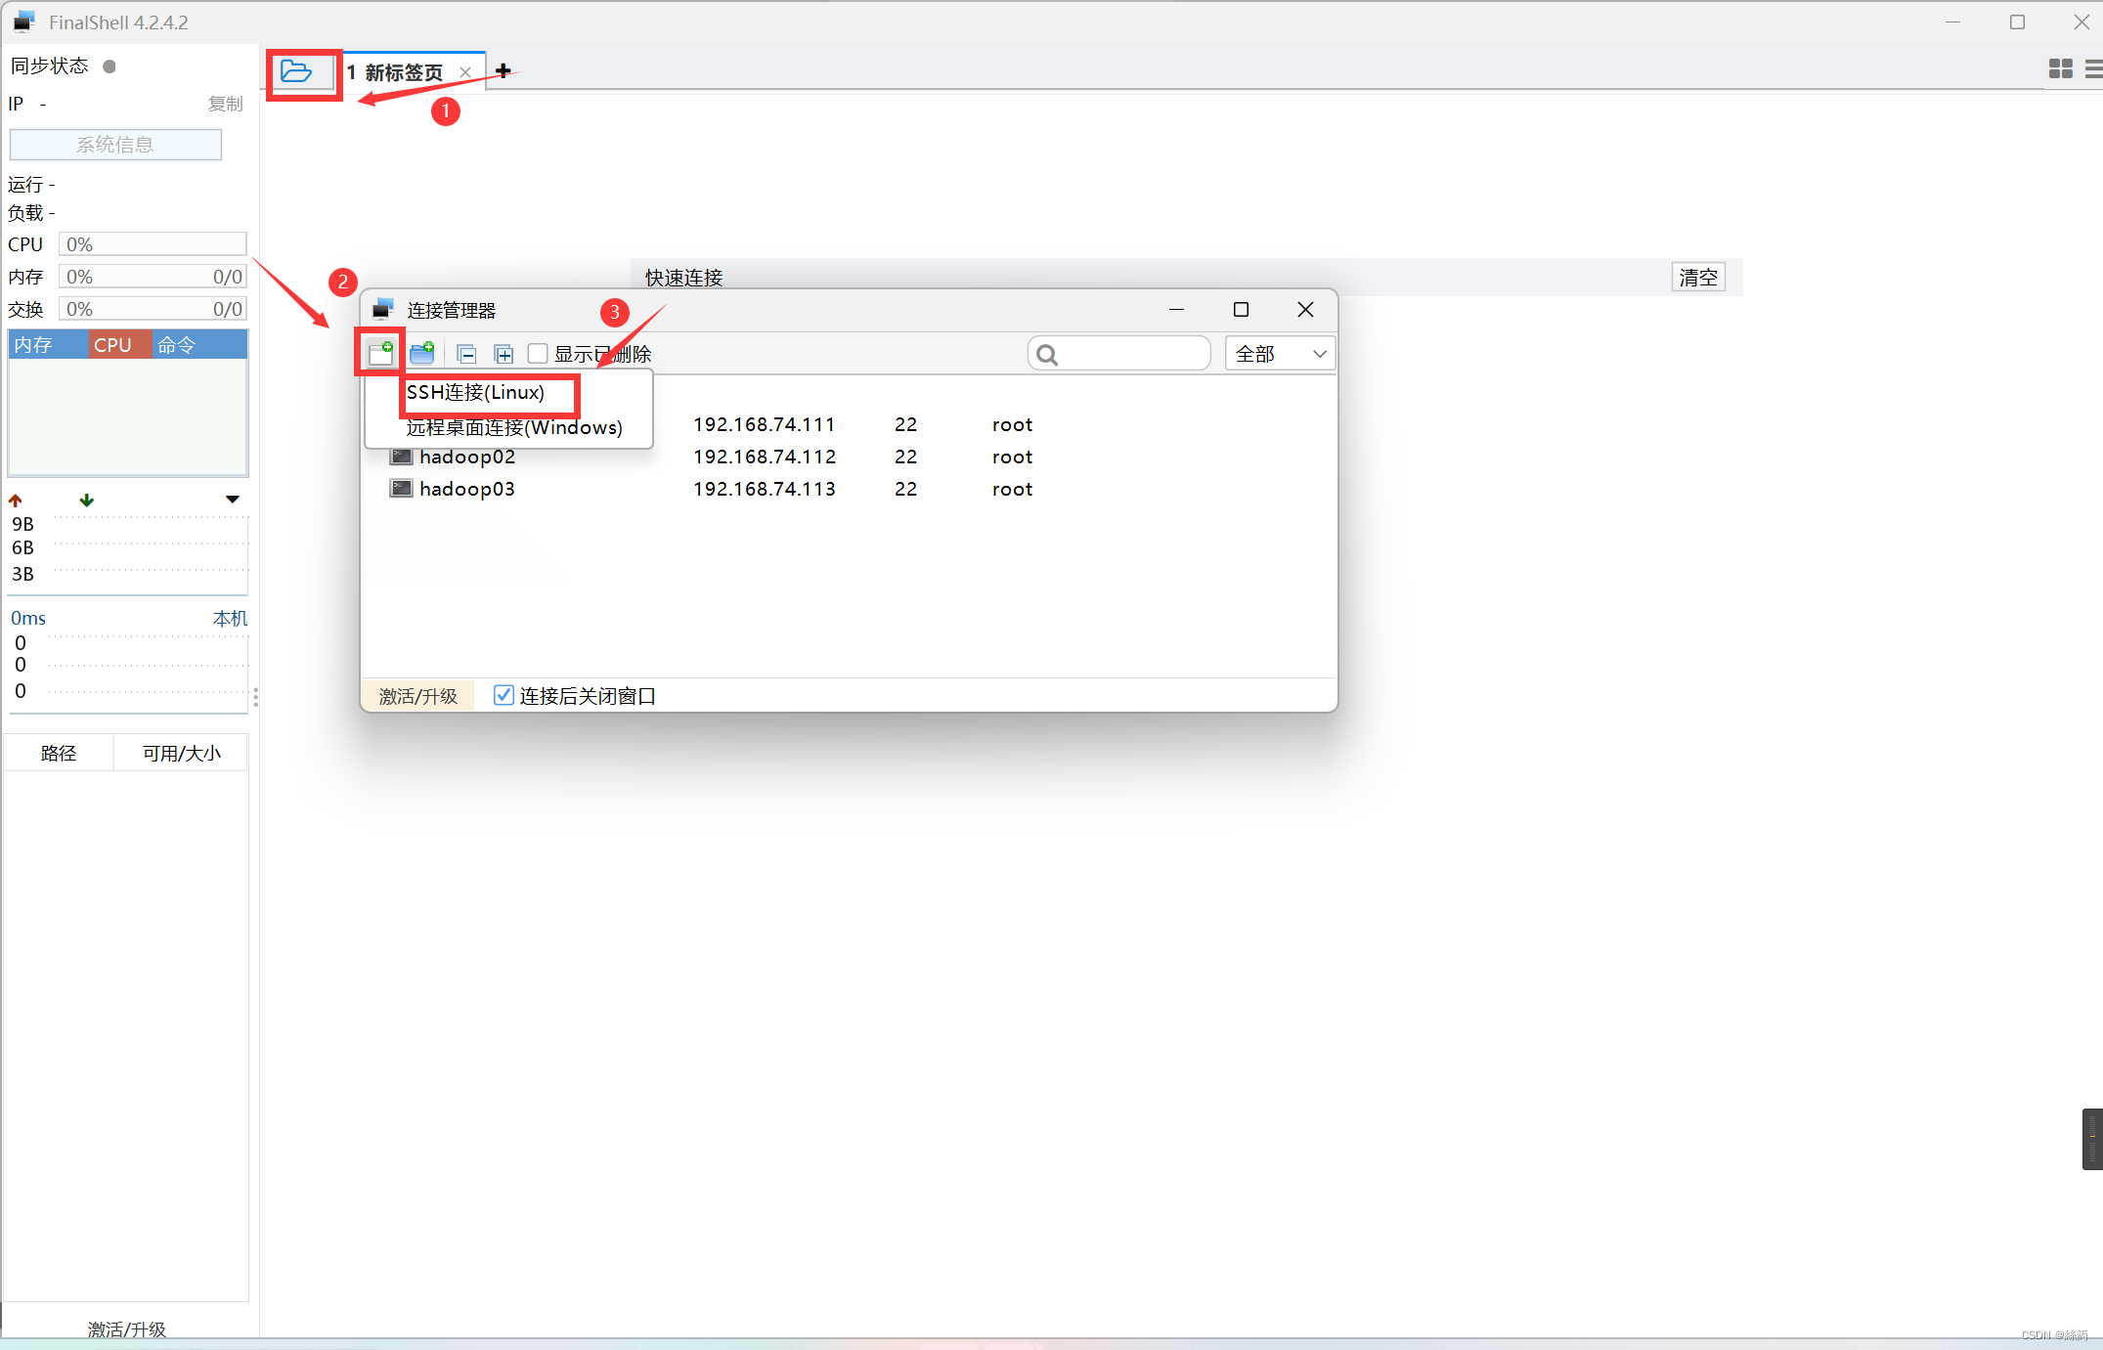Toggle 显示已删除 checkbox
Screen dimensions: 2103x1350
538,354
